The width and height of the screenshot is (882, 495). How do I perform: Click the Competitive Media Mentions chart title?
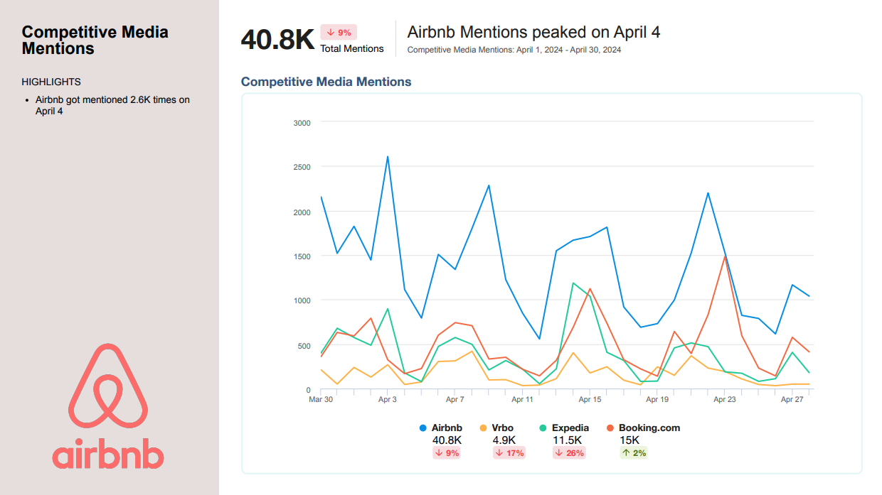point(326,82)
